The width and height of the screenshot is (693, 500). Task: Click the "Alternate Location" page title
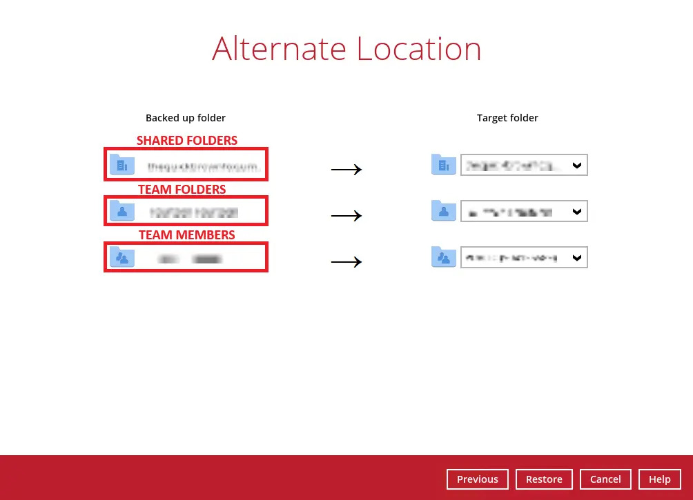coord(346,49)
